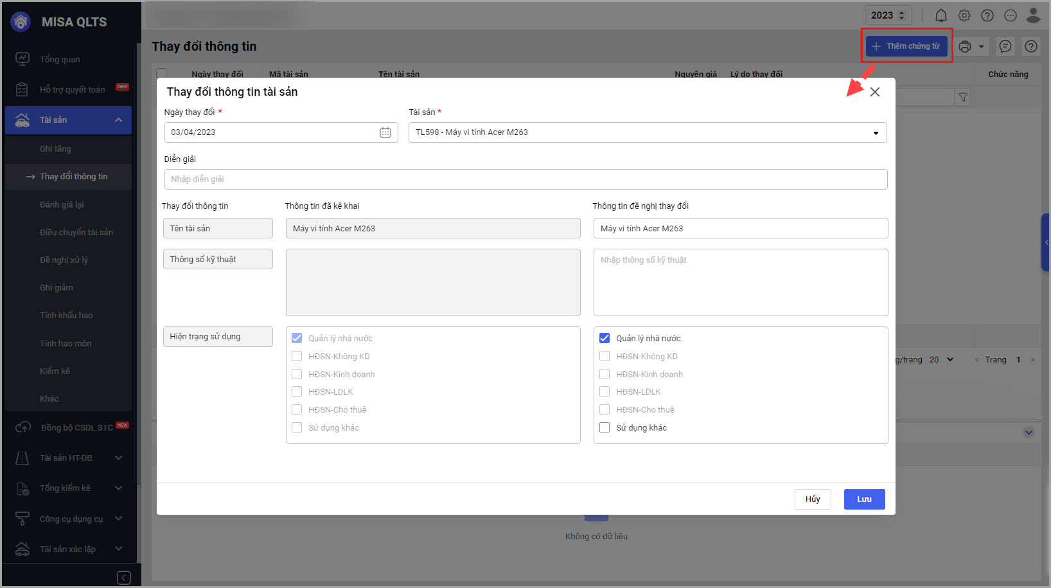Open the 'Tài sản' asset dropdown
This screenshot has height=588, width=1051.
pos(648,132)
